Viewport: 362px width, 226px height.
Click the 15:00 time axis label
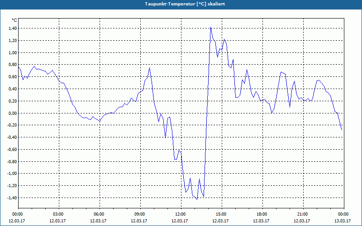point(222,214)
